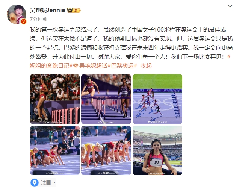Open first photo of athlete walking by crowd
Screen dimensions: 239x188
55,99
